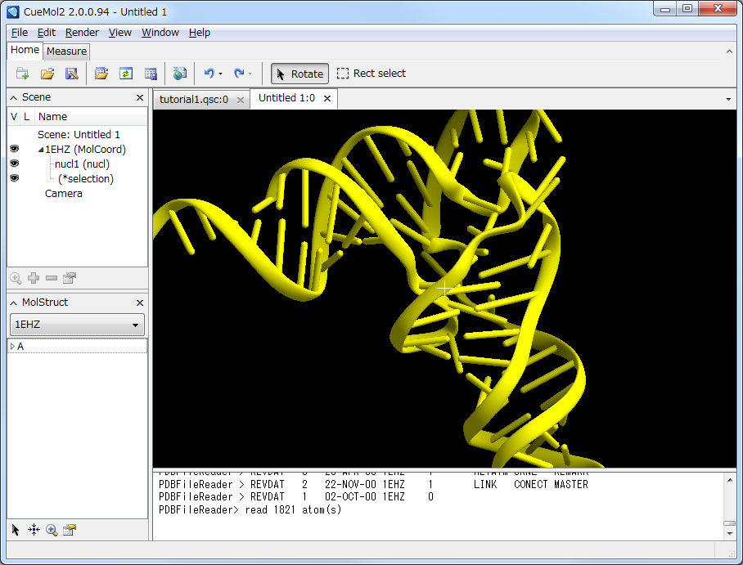
Task: Click the MolStruct properties icon
Action: click(70, 530)
